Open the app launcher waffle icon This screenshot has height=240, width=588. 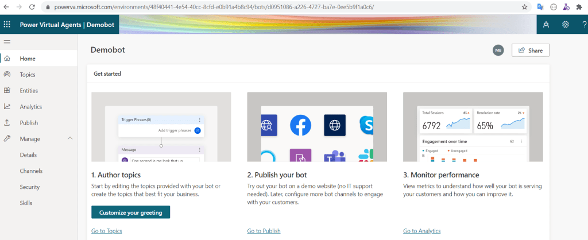point(7,25)
